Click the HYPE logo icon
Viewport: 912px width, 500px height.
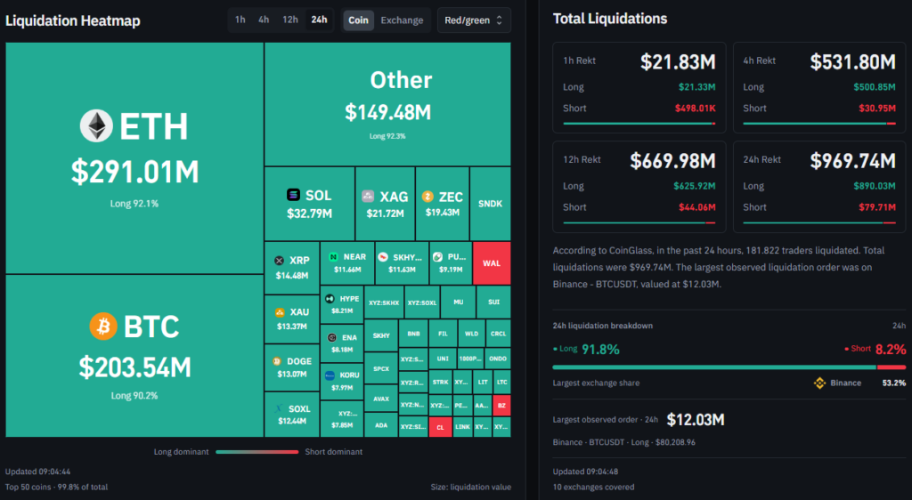pos(330,299)
